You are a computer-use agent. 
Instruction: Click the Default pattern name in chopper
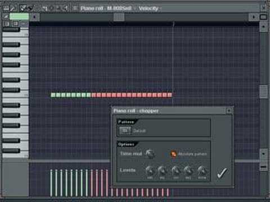tap(139, 131)
